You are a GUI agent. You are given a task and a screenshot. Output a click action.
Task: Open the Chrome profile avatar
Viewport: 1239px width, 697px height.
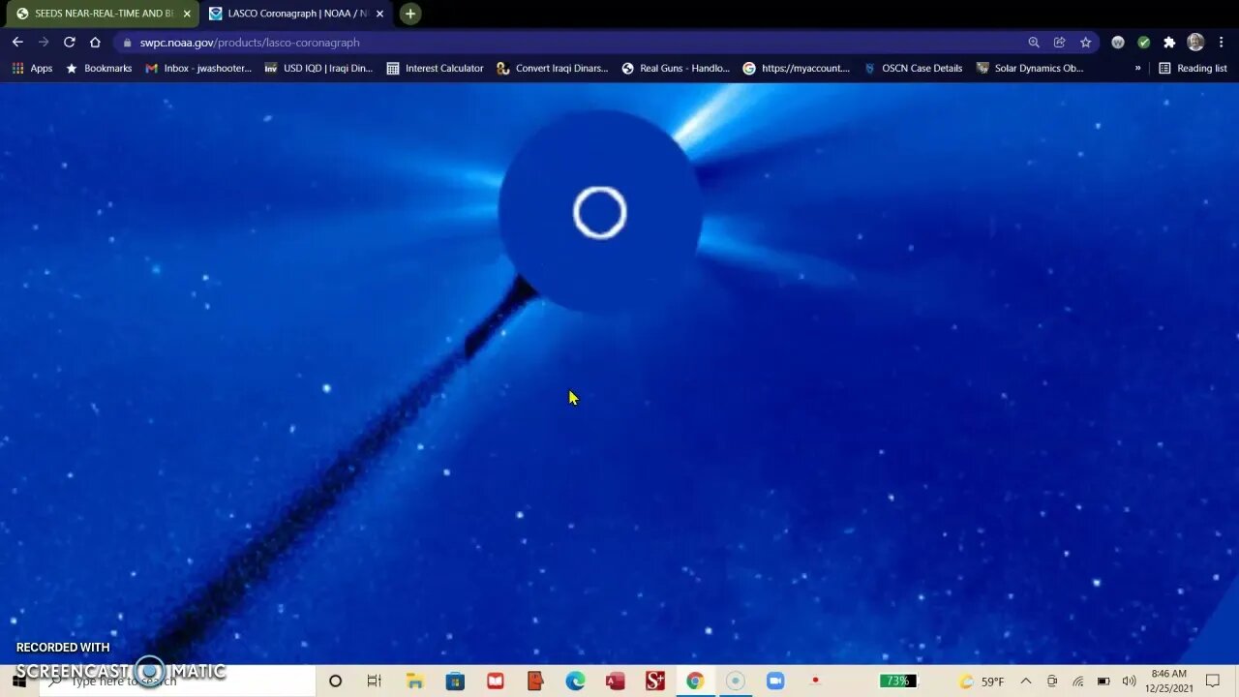[x=1195, y=43]
